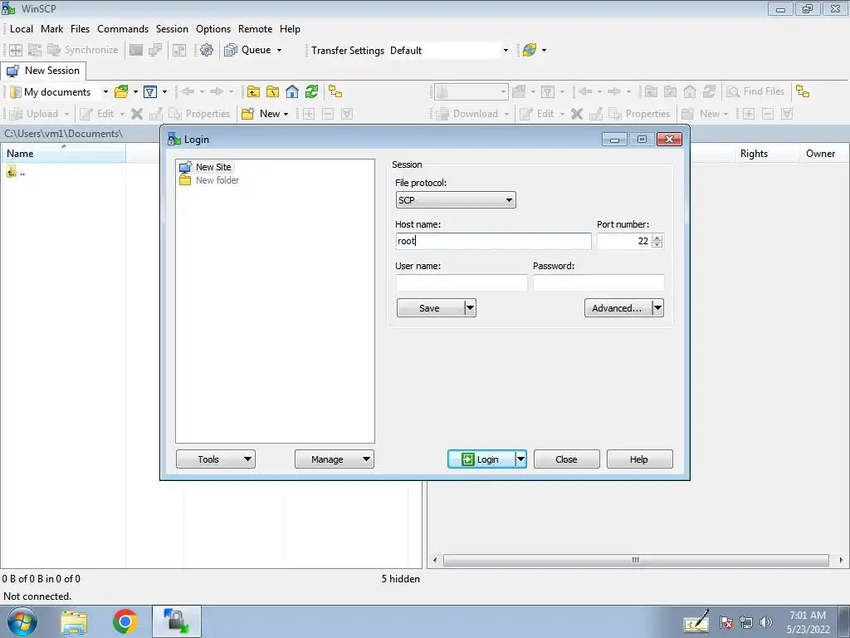This screenshot has width=850, height=638.
Task: Click the Name column header in local panel
Action: tap(63, 154)
